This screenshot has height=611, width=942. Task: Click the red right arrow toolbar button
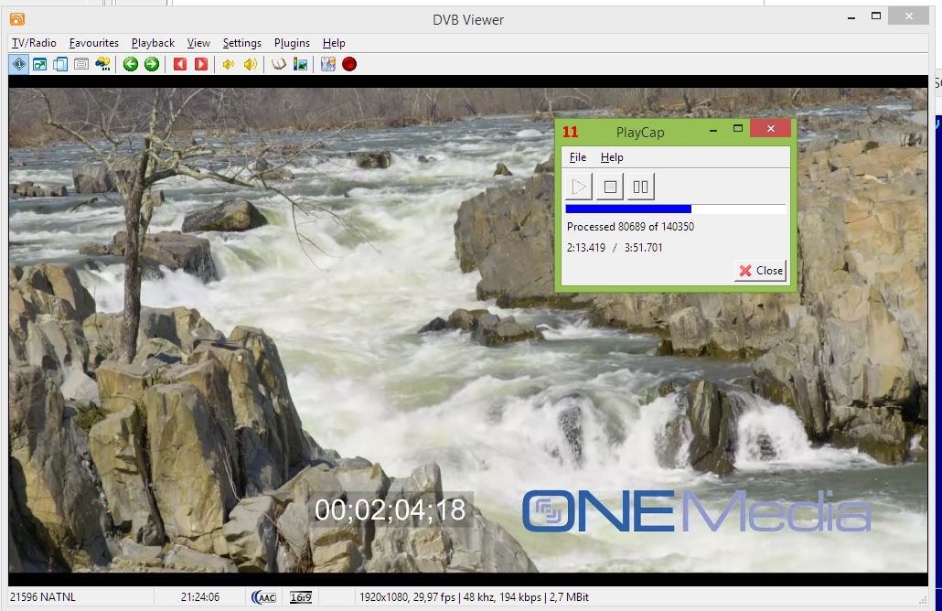(201, 64)
